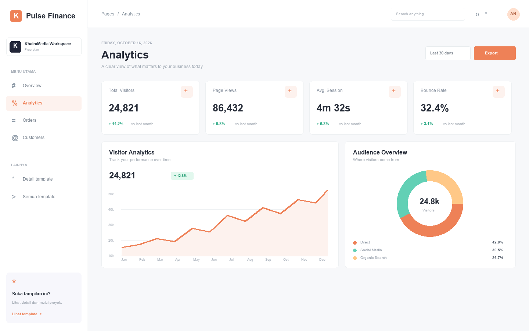Click the 86,432 Page Views value
The width and height of the screenshot is (529, 331).
click(x=228, y=108)
